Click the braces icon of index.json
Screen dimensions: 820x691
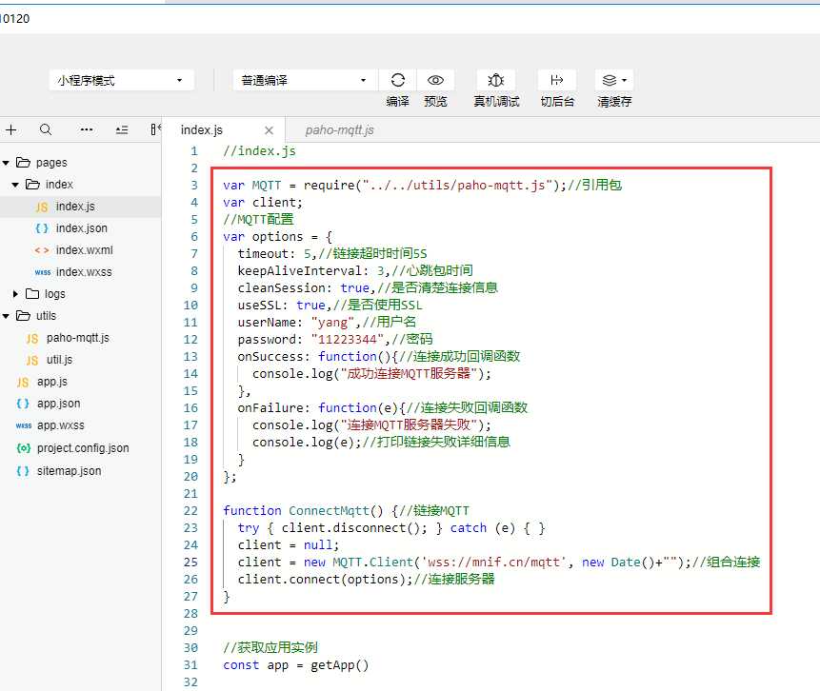pyautogui.click(x=41, y=228)
